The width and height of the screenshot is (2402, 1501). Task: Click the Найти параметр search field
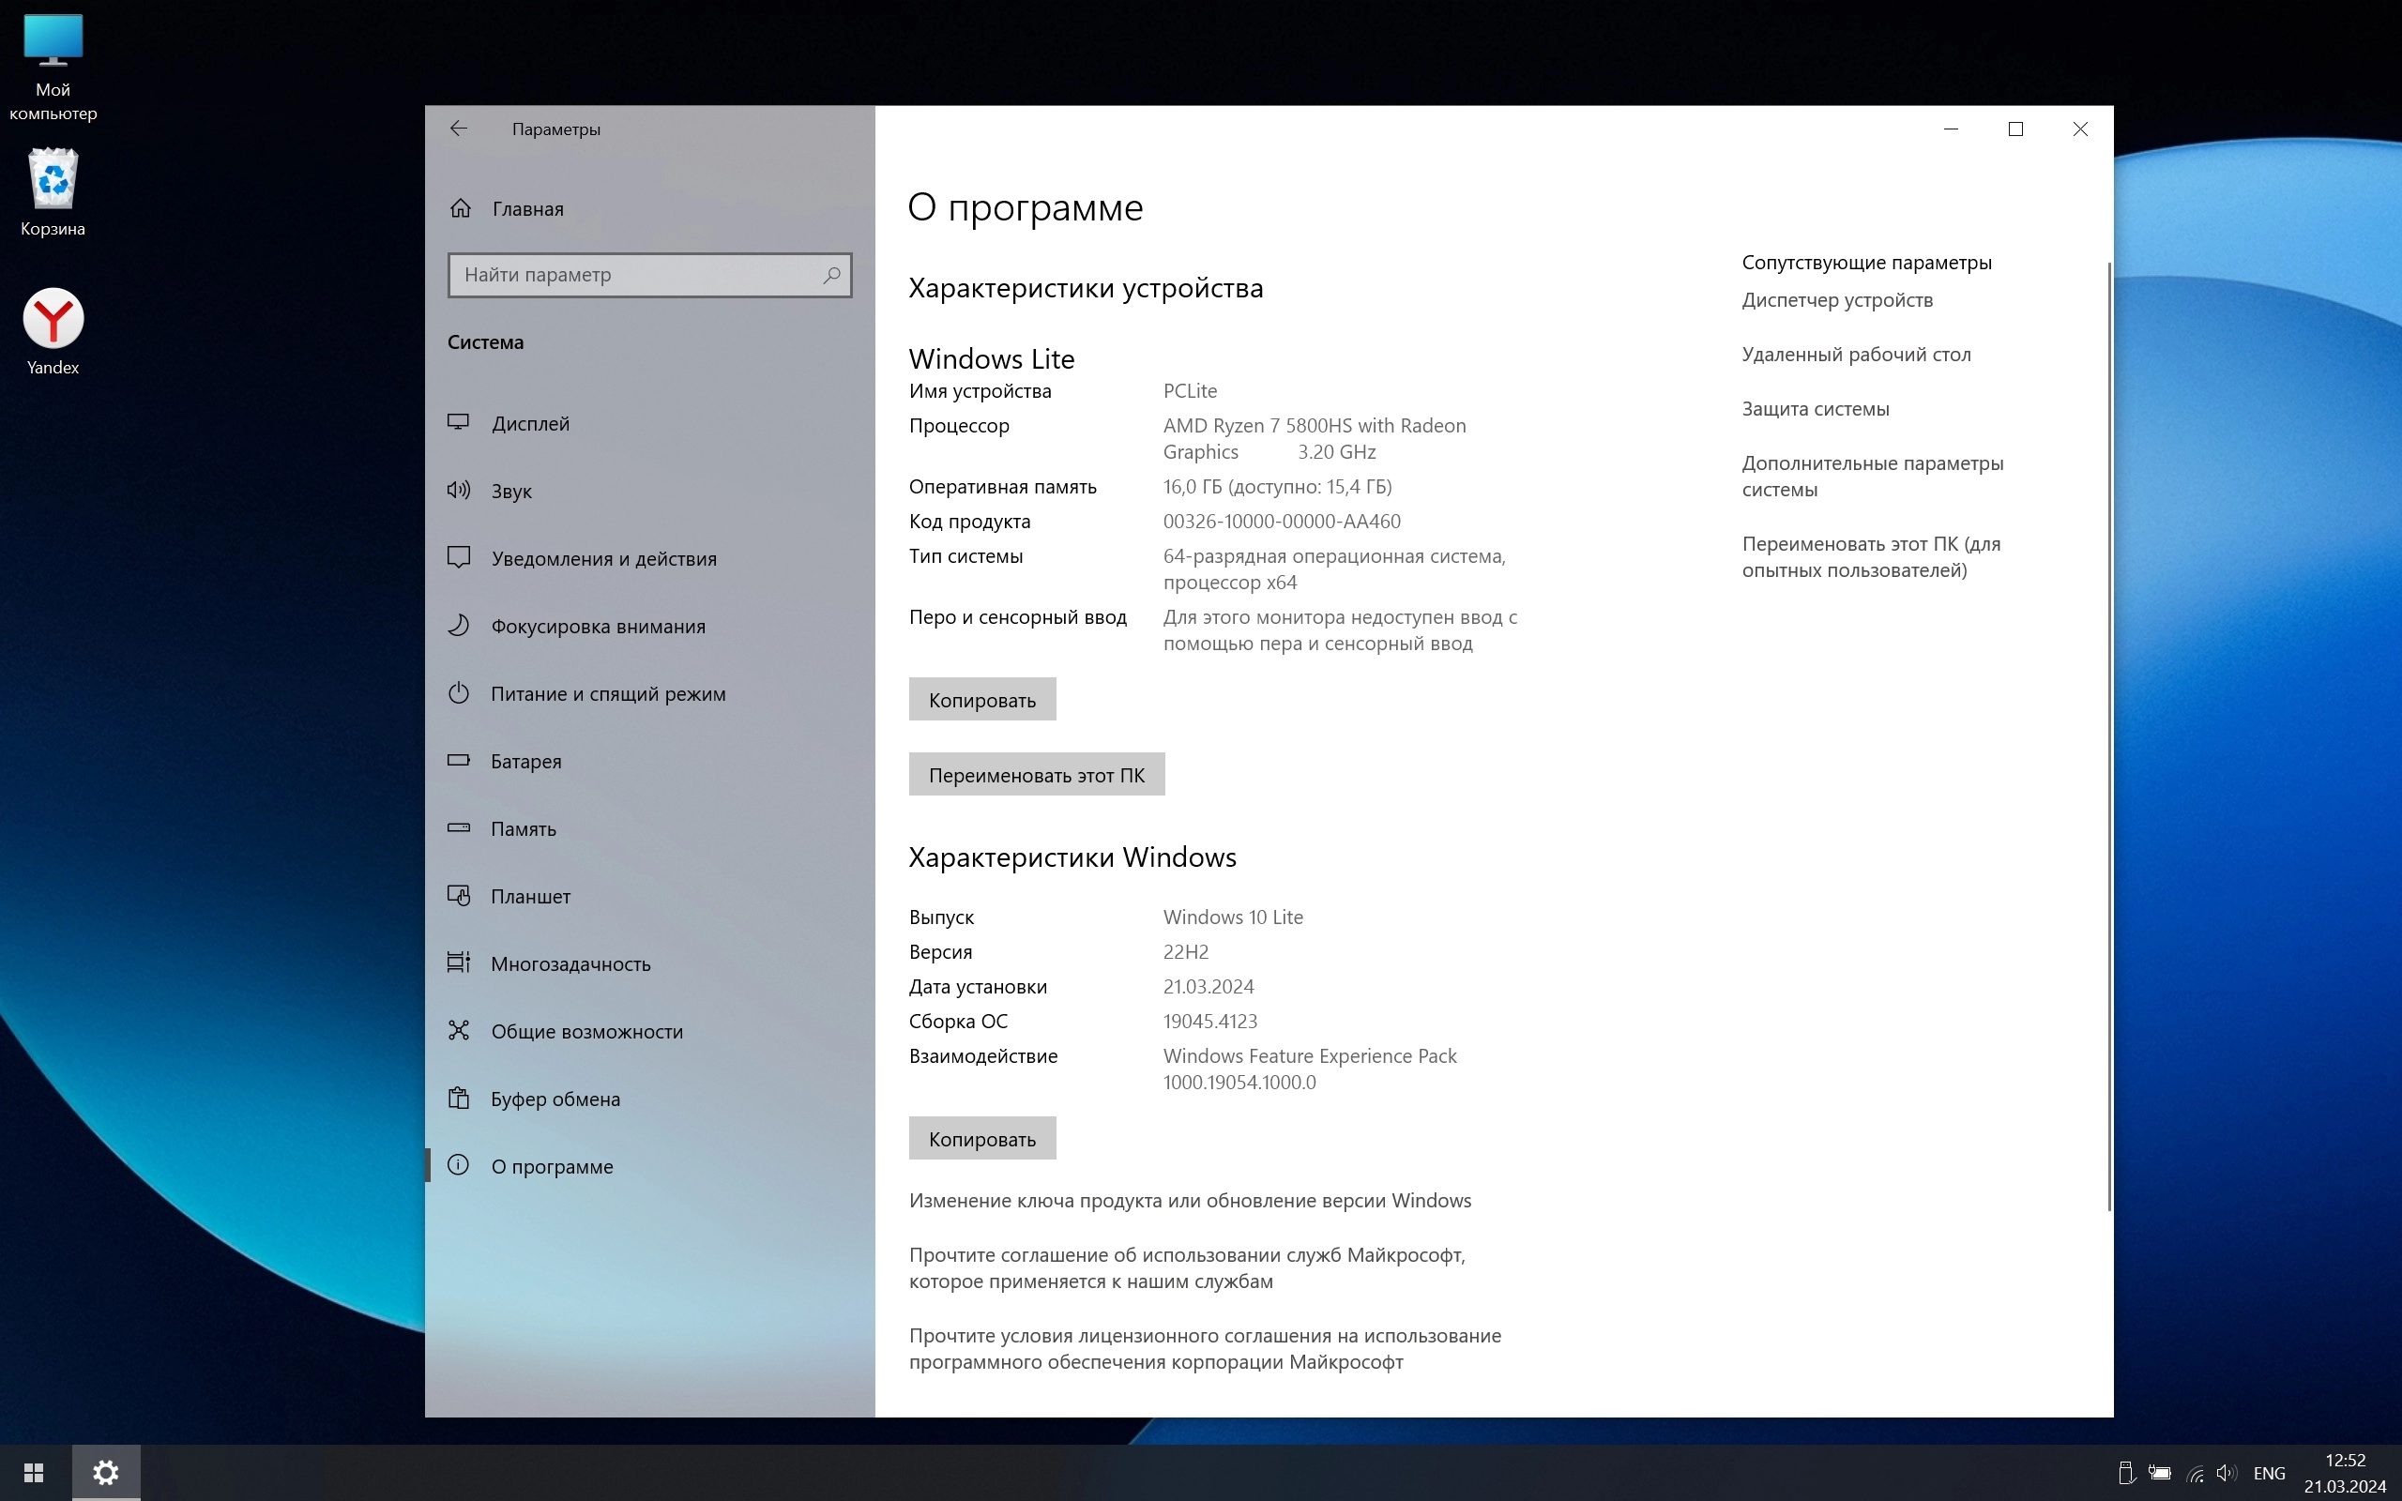coord(635,275)
